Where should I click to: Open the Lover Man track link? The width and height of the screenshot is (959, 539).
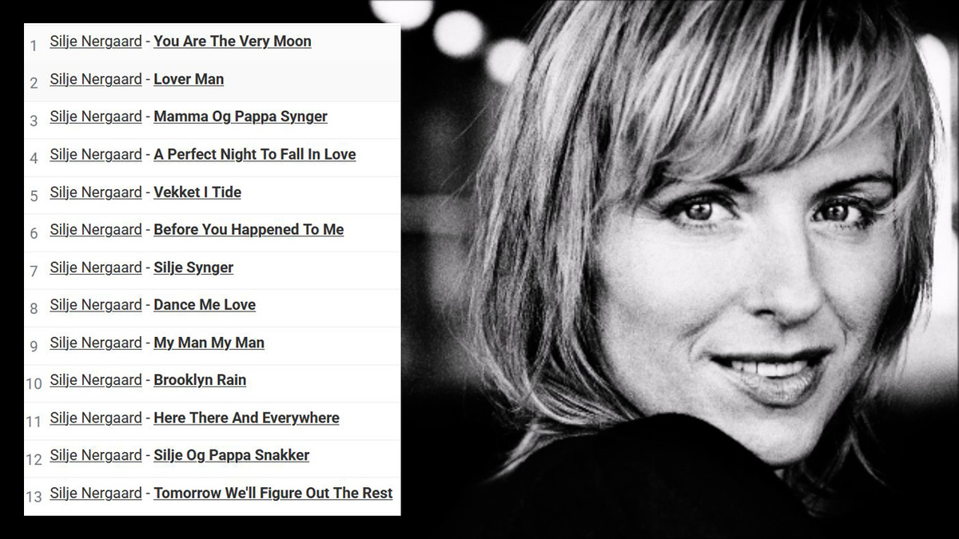click(x=189, y=79)
